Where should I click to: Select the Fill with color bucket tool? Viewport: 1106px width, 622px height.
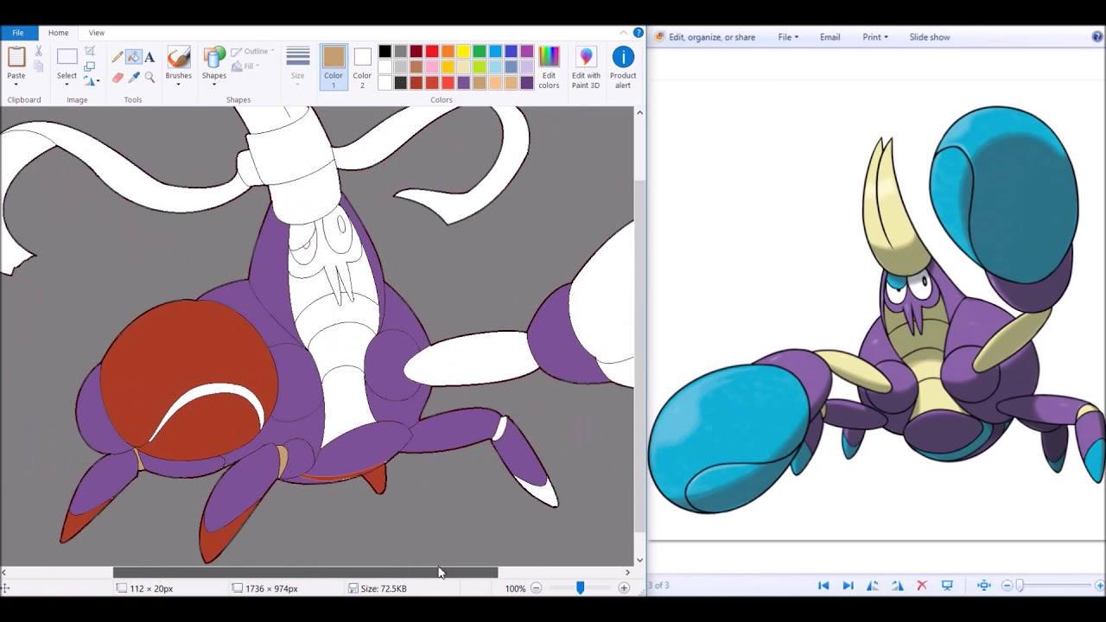point(133,57)
